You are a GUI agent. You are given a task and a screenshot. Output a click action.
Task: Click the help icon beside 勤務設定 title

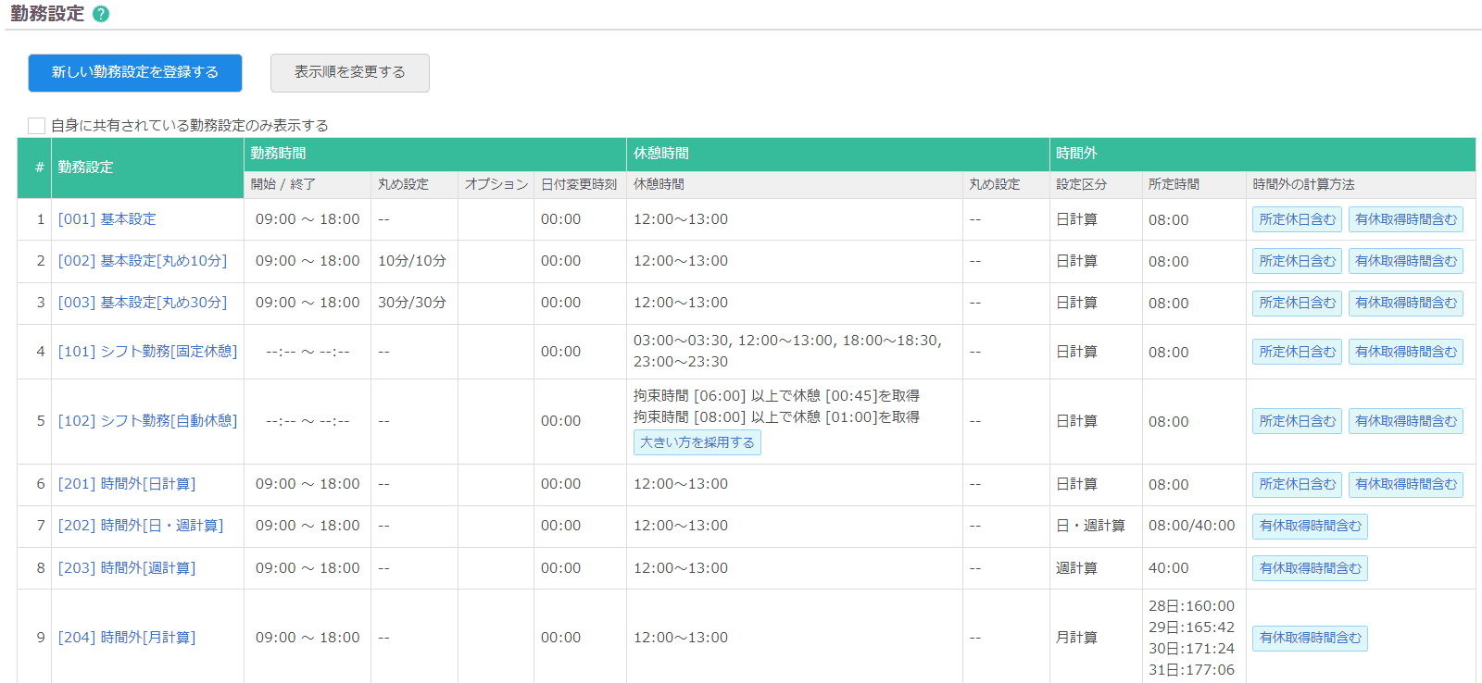click(101, 15)
